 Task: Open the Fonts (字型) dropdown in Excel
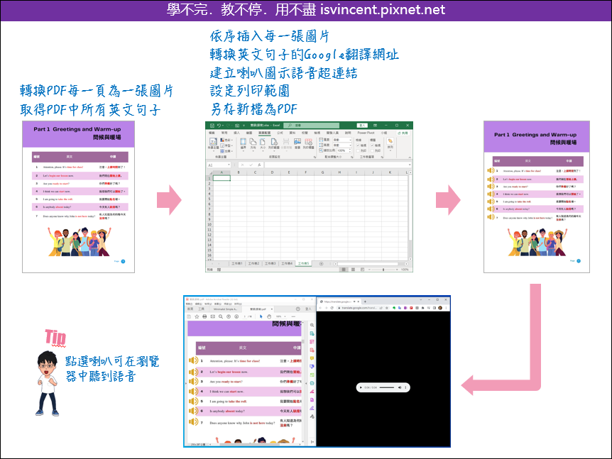point(226,145)
